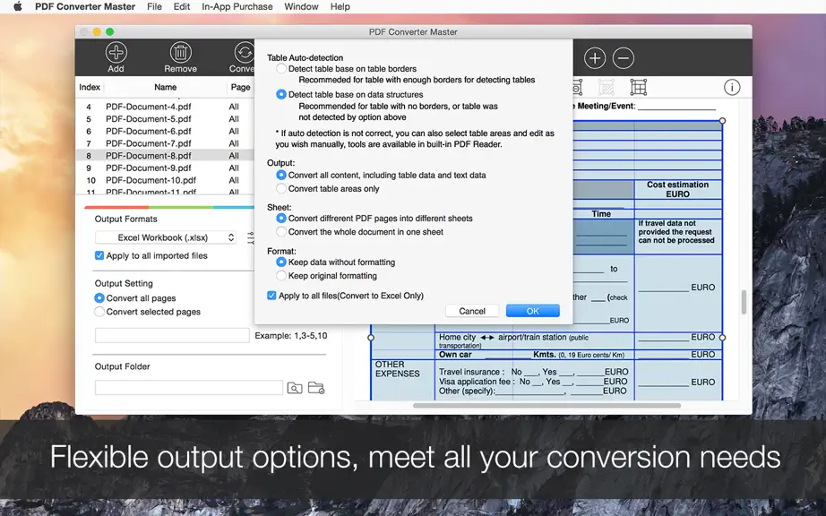Uncheck Apply to all files (Convert to Excel Only)
Viewport: 826px width, 516px height.
[271, 296]
